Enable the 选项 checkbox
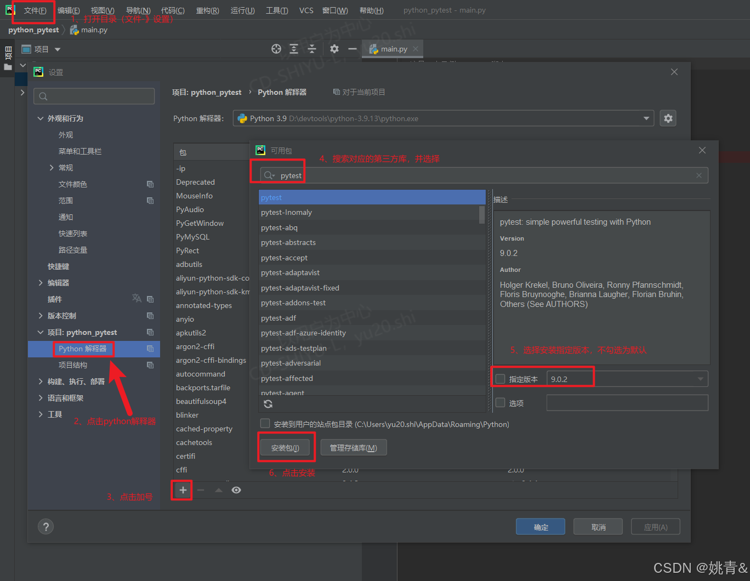Viewport: 750px width, 581px height. [500, 403]
